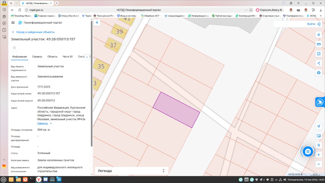This screenshot has width=325, height=183.
Task: Open browser history in sidebar
Action: pyautogui.click(x=4, y=9)
